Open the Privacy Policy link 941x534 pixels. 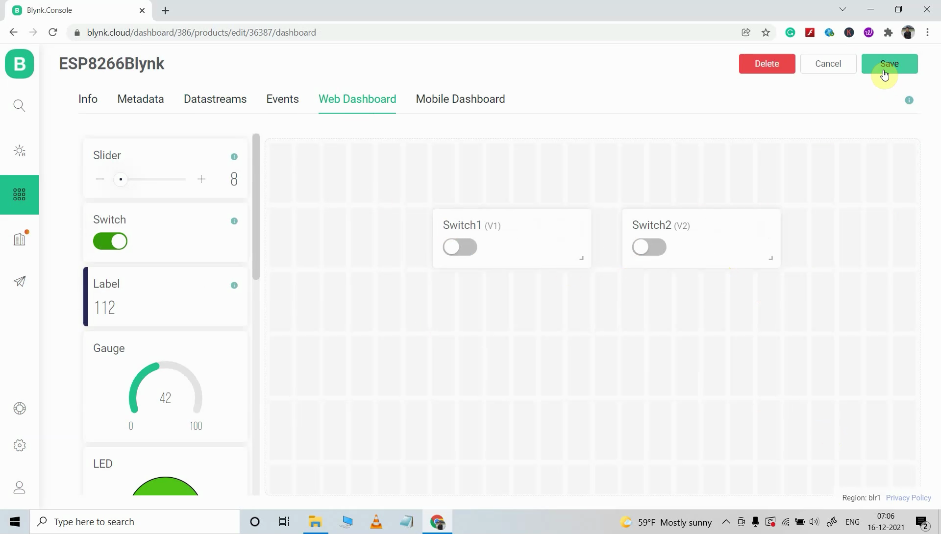pyautogui.click(x=908, y=498)
